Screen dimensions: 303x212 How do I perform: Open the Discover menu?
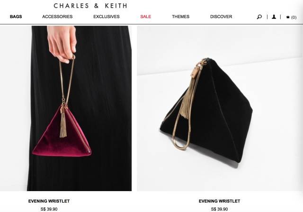point(221,17)
